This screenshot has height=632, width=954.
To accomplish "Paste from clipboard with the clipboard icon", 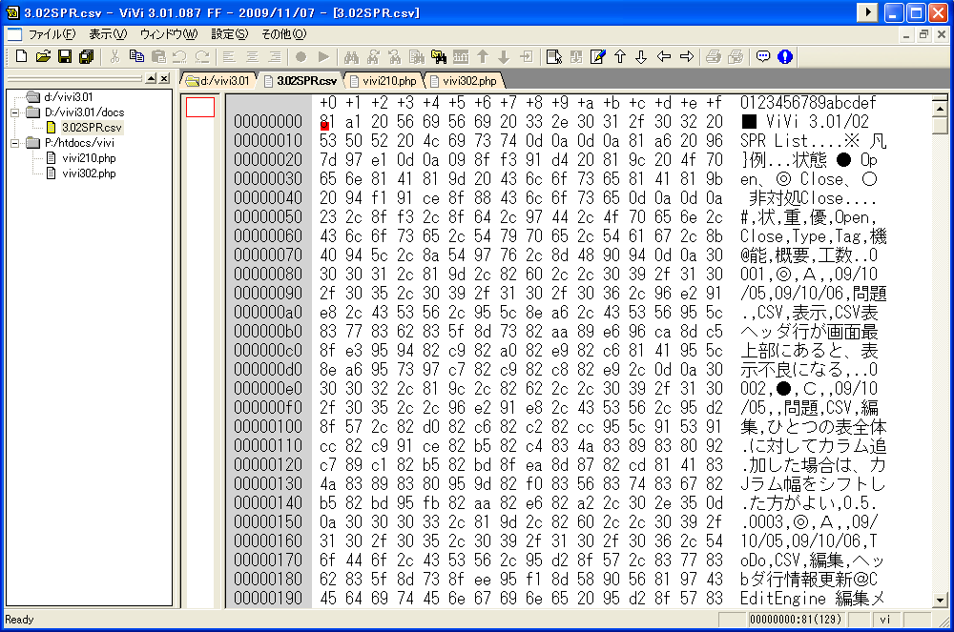I will (x=158, y=56).
